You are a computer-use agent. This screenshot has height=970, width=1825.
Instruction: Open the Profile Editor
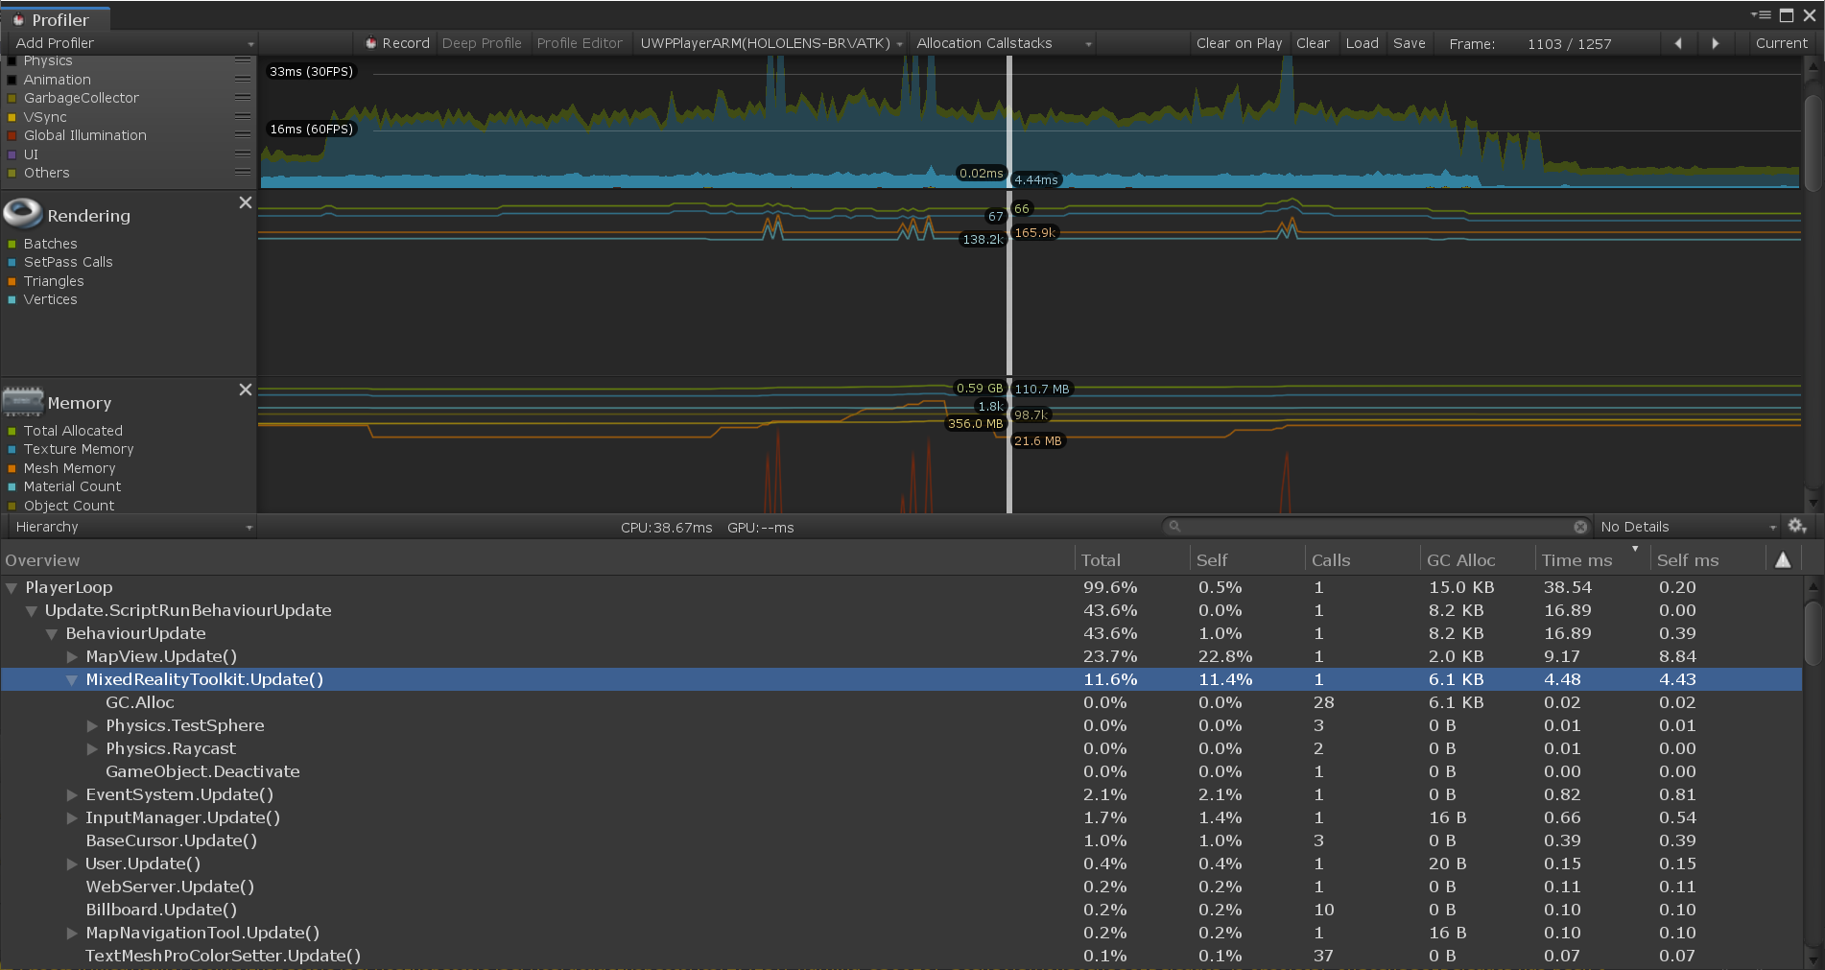pos(580,43)
